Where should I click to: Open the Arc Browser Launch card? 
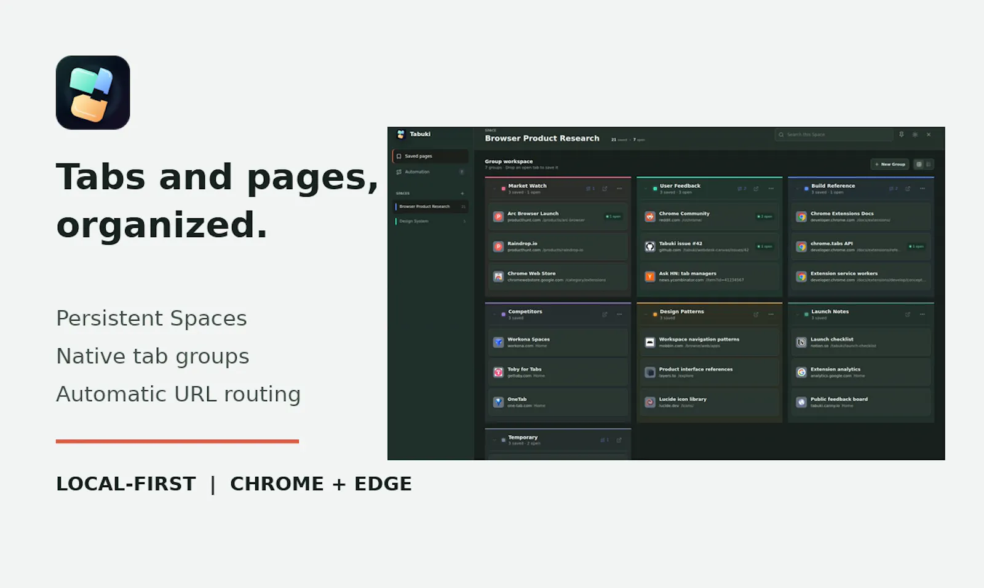coord(558,216)
